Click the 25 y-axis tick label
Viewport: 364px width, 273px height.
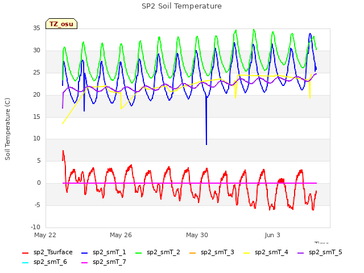point(36,73)
